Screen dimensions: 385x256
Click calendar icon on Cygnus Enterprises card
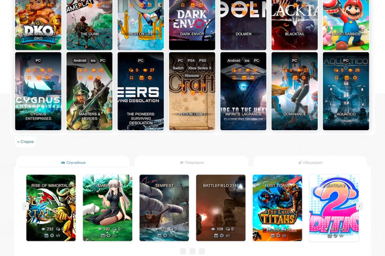point(39,78)
